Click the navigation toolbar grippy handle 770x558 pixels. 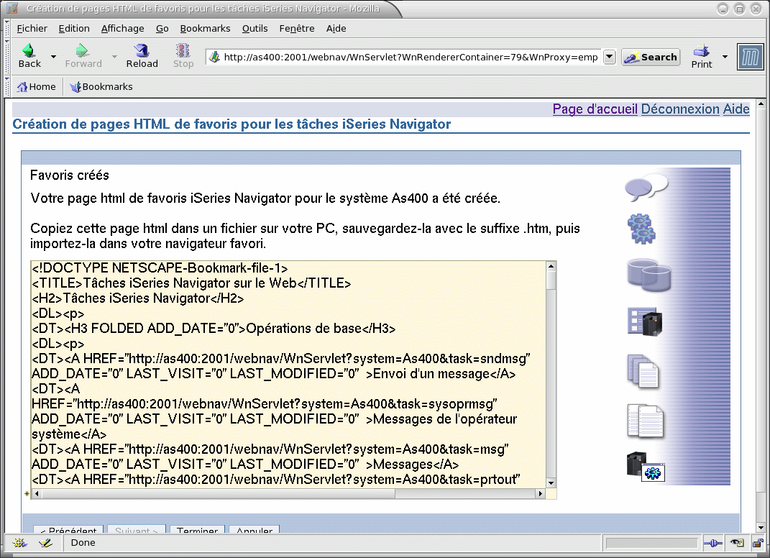[x=7, y=57]
